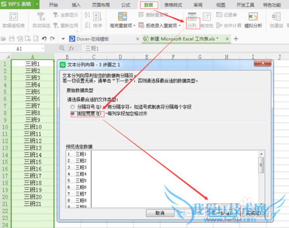
Task: Click the 有效性 data validation icon
Action: [x=207, y=17]
